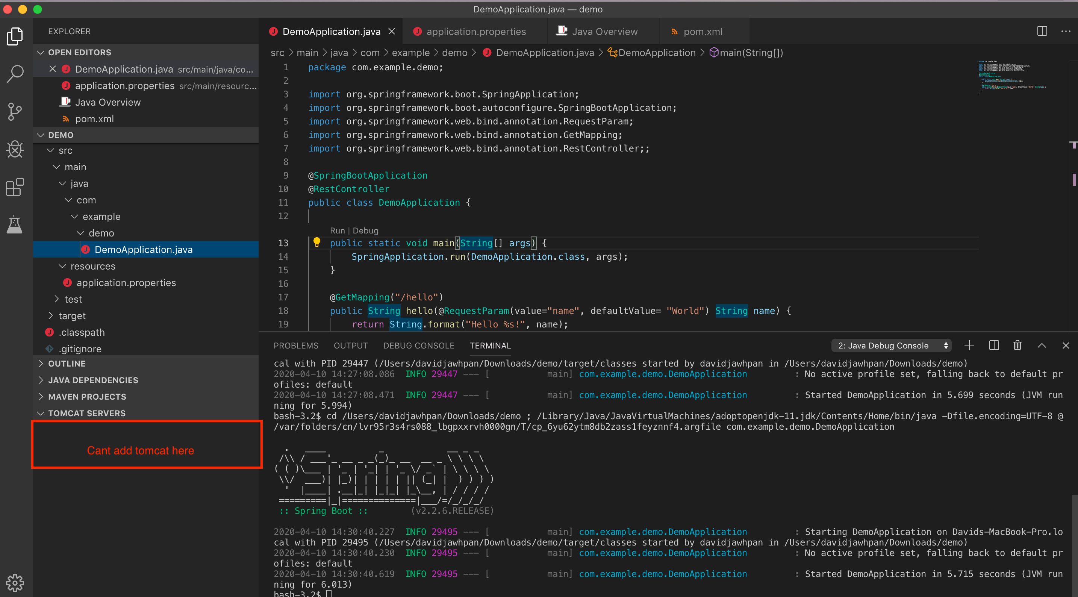Image resolution: width=1078 pixels, height=597 pixels.
Task: Toggle panel maximize with the chevron
Action: pos(1042,346)
